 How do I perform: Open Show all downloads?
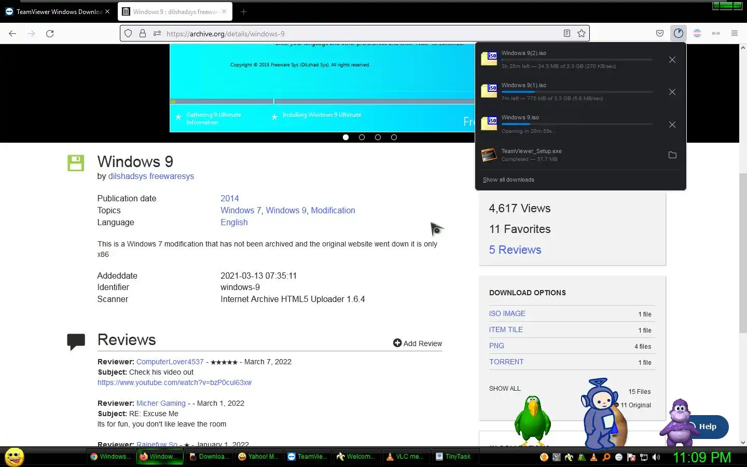click(x=508, y=180)
